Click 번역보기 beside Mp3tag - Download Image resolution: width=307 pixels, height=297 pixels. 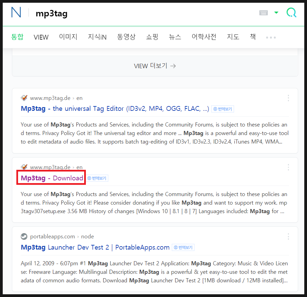click(x=97, y=178)
